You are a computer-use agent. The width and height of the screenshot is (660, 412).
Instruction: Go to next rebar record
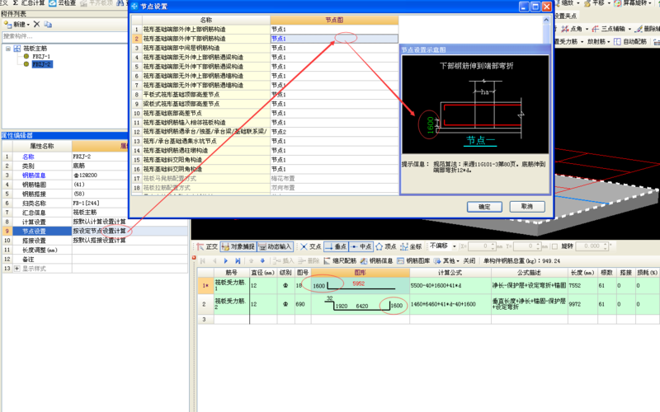[226, 261]
